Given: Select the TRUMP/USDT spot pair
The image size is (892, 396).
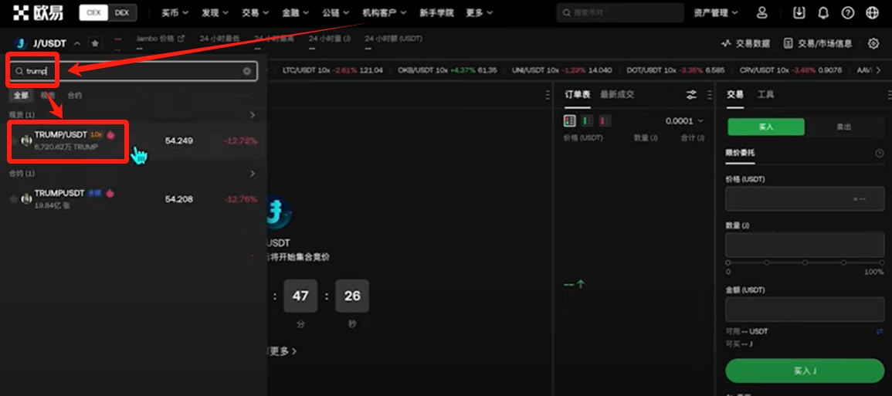Looking at the screenshot, I should click(x=133, y=140).
